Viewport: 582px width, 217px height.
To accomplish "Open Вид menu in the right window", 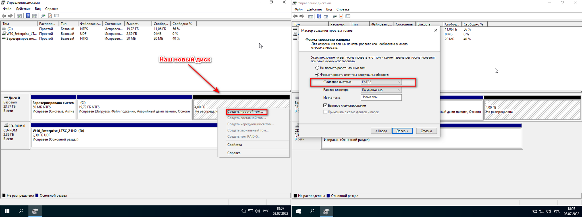I will coord(329,9).
